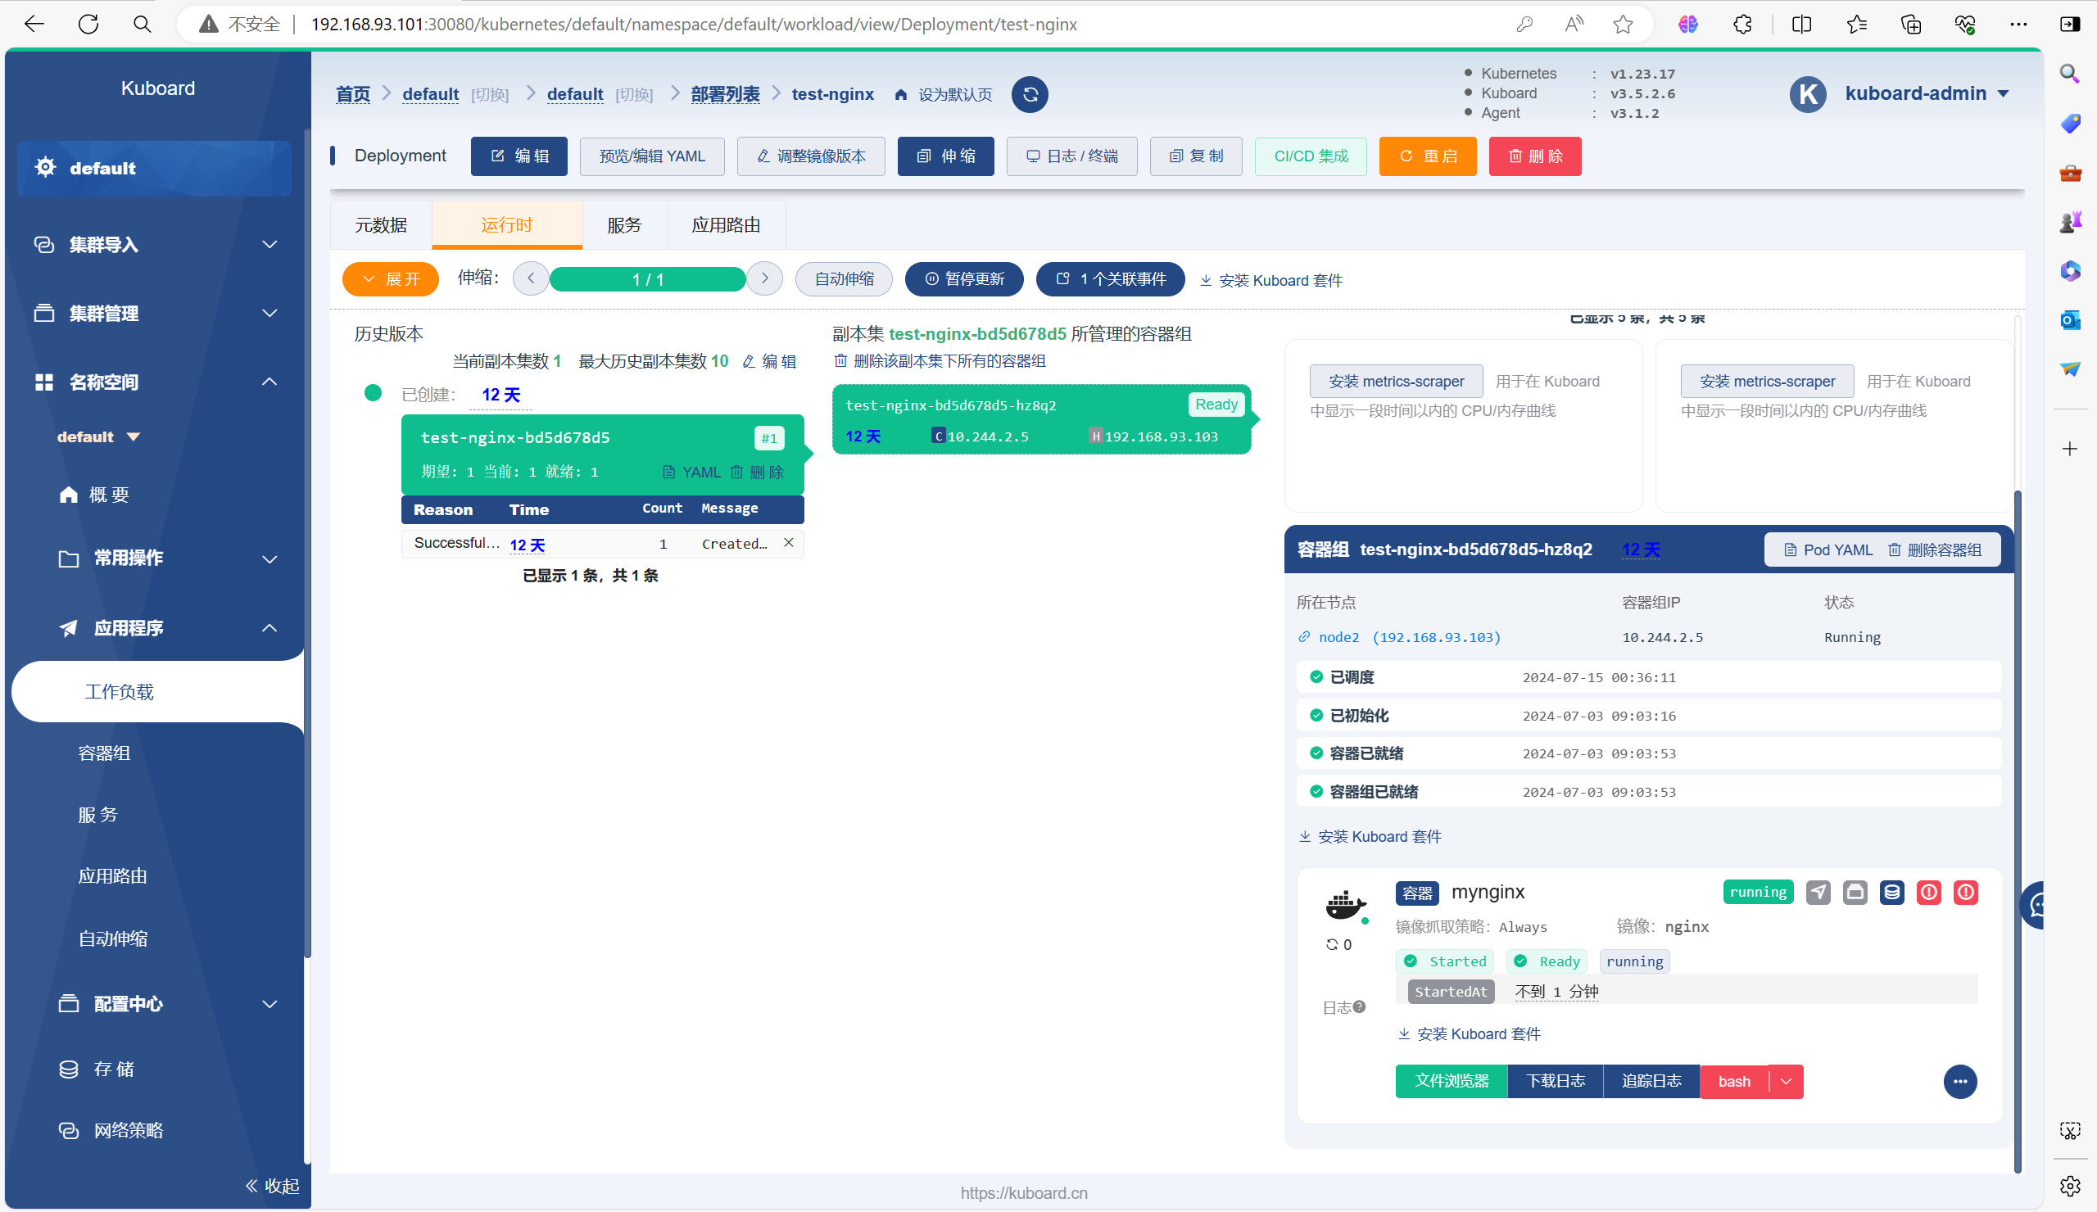Switch to the 元数据 tab
The width and height of the screenshot is (2097, 1212).
380,225
